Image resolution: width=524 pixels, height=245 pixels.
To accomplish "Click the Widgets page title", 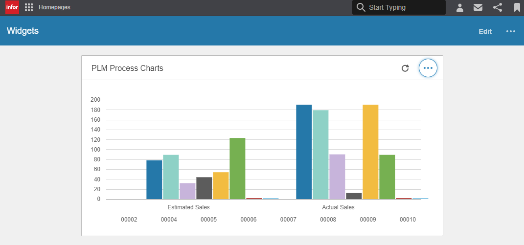I will [x=23, y=31].
